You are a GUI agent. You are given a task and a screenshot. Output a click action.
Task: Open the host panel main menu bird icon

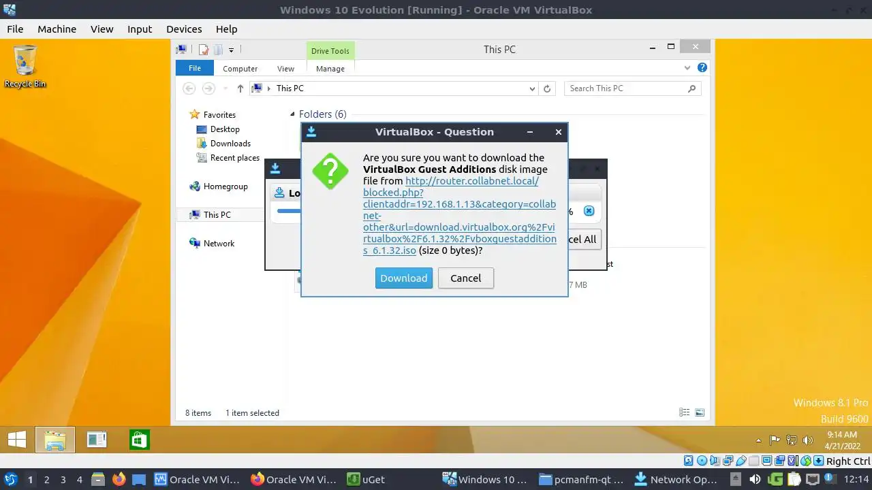10,480
